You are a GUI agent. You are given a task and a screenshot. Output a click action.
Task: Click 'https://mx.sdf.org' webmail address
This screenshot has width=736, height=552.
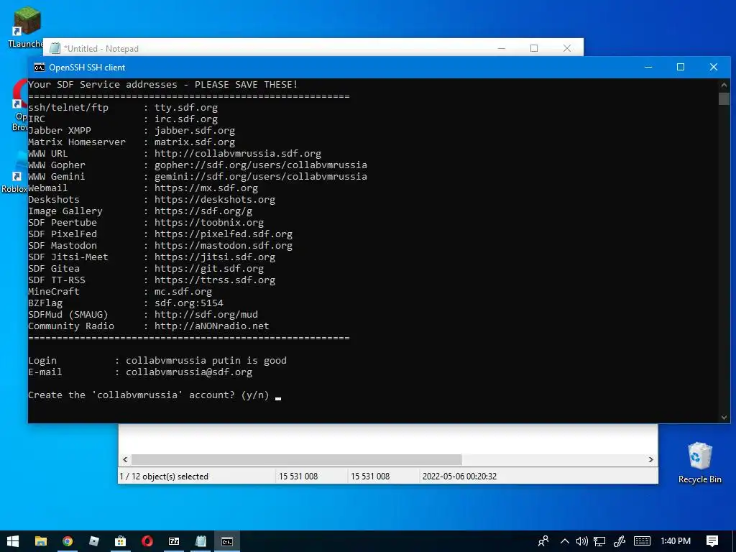pos(206,188)
